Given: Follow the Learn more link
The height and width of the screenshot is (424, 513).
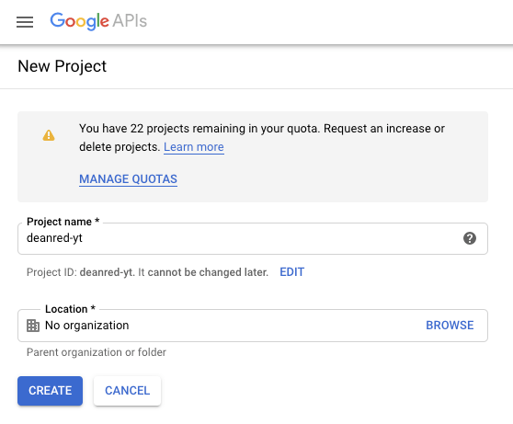Looking at the screenshot, I should pos(194,147).
